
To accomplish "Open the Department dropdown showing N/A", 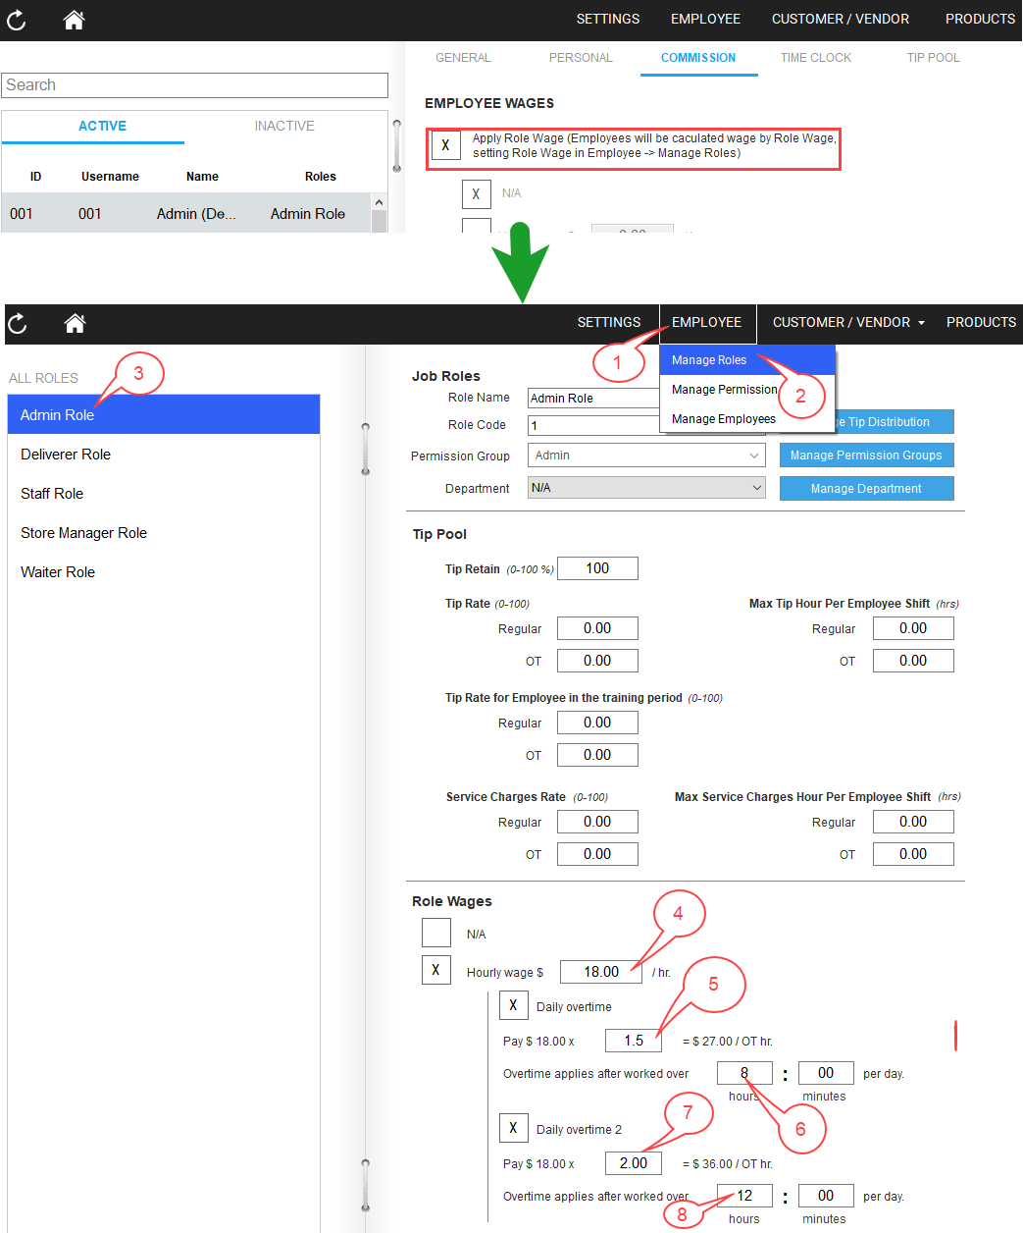I will coord(645,488).
